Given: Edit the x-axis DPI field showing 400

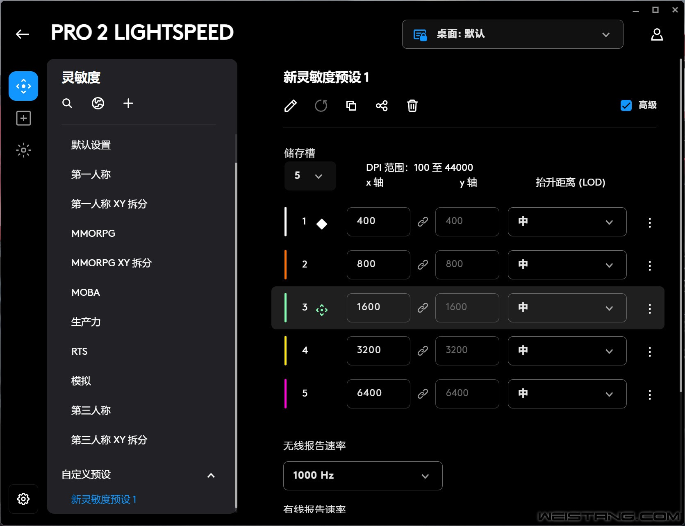Looking at the screenshot, I should [x=378, y=222].
